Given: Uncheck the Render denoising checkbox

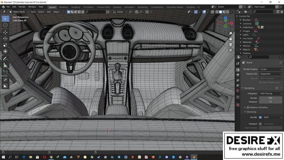Looking at the screenshot, I should [x=260, y=117].
